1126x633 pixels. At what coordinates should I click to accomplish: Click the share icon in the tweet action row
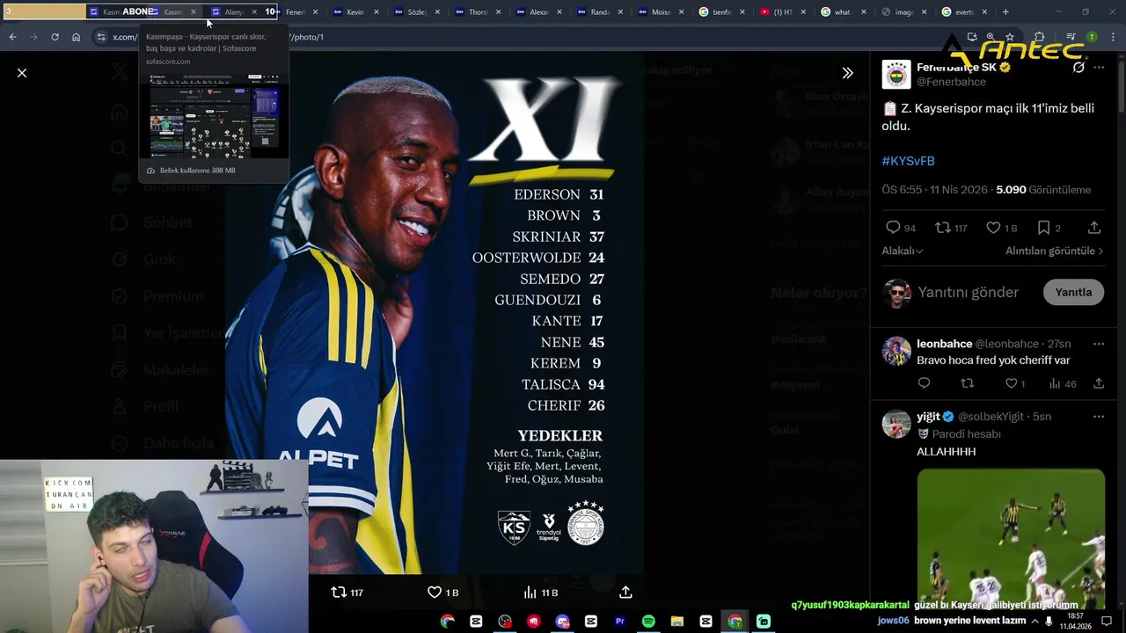1094,228
